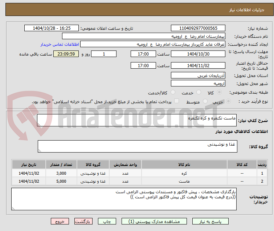Screen dimensions: 274x231
Task: Select the خدمت radio button
Action: (x=199, y=92)
